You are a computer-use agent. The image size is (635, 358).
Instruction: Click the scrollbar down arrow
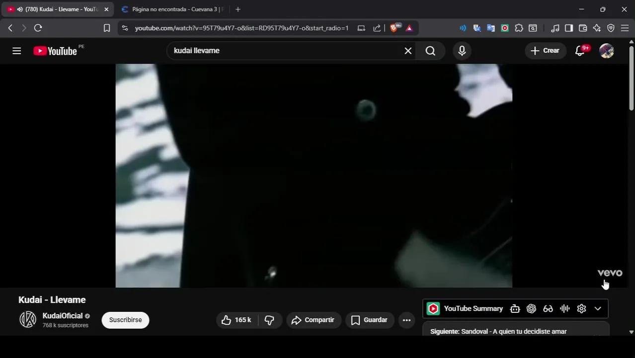632,332
